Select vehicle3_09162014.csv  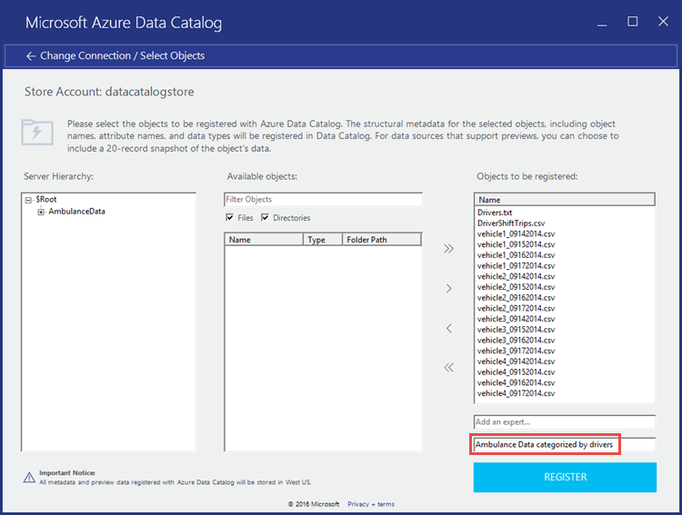(x=516, y=341)
